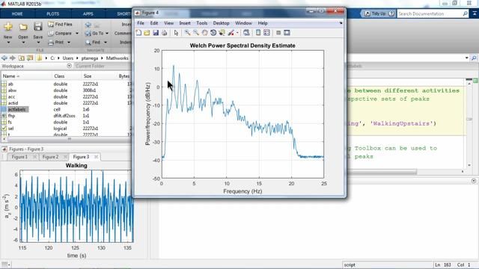Select the Data Cursor tool in Figure 4
The width and height of the screenshot is (479, 269).
[x=222, y=33]
